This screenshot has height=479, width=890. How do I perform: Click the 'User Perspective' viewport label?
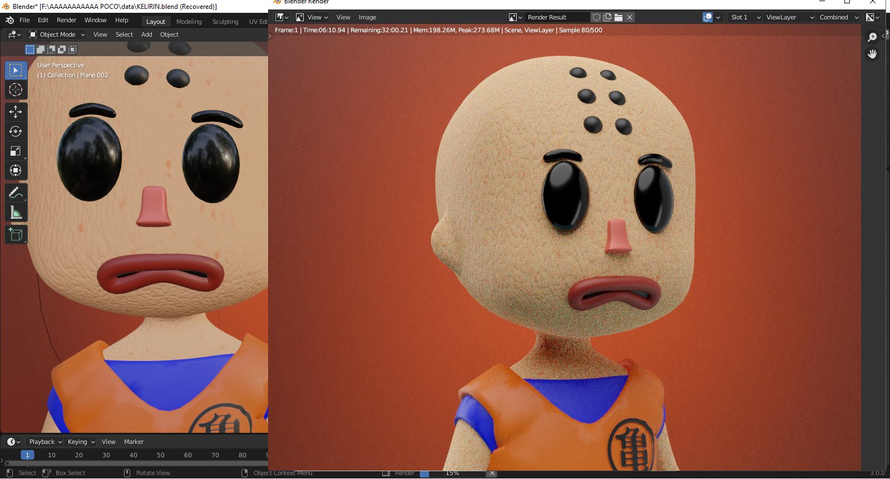pos(61,65)
